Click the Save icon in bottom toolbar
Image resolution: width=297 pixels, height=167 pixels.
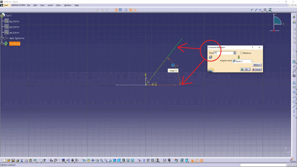tap(13, 160)
